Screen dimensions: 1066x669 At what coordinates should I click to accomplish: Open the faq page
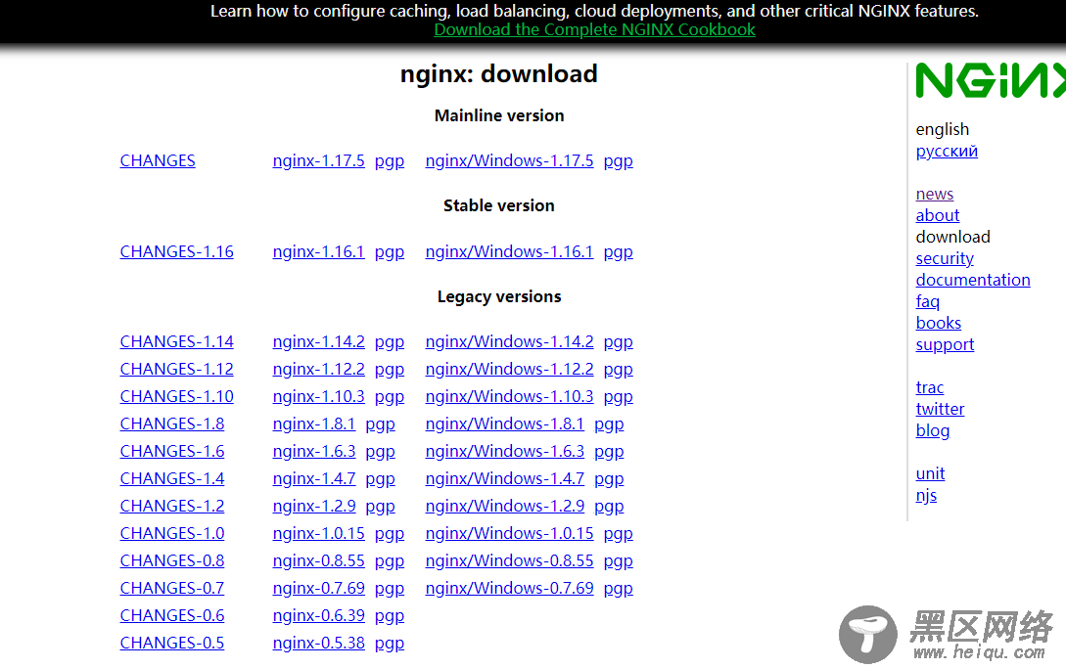(x=927, y=302)
